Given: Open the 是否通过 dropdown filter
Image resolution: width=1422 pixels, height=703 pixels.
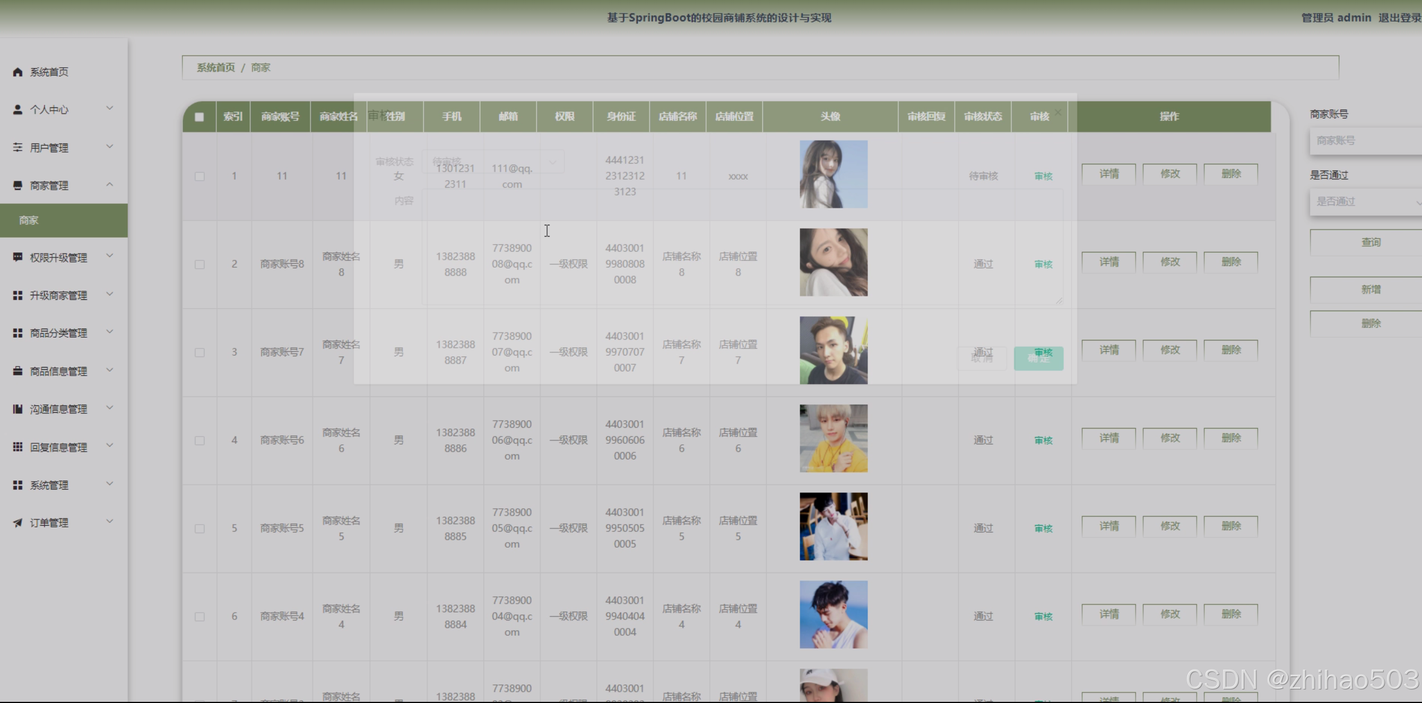Looking at the screenshot, I should pyautogui.click(x=1365, y=202).
